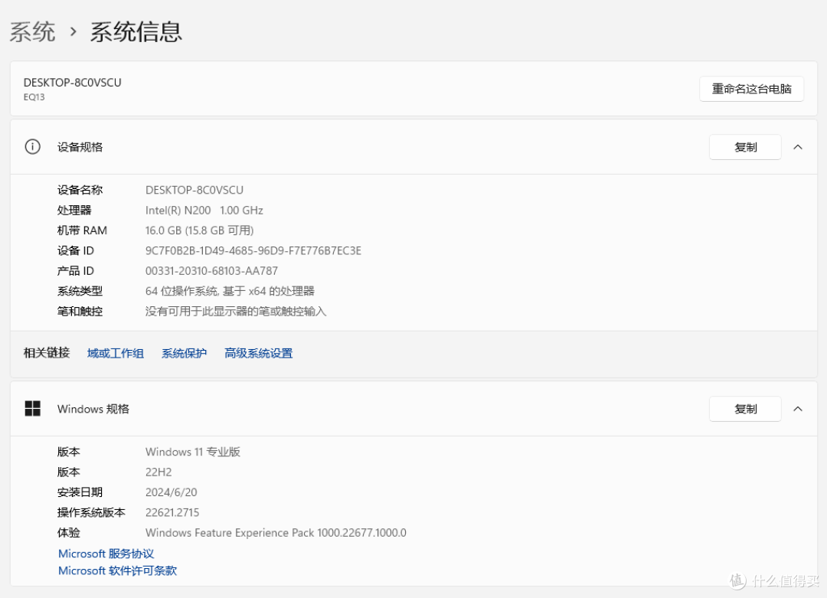Click device ID value 9C7F0B2B-1D49-4685-96D9-F7E776B7EC3E
The height and width of the screenshot is (598, 827).
253,250
